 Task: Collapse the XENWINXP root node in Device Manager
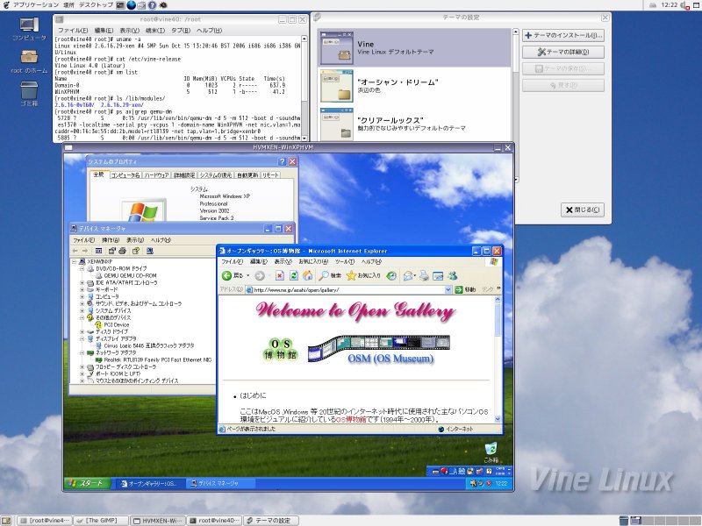tap(75, 261)
